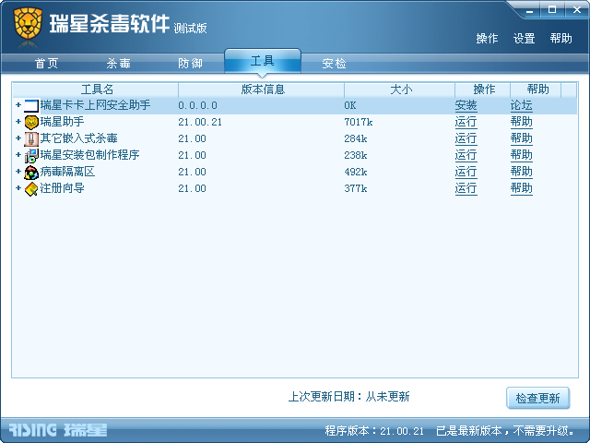
Task: Select the 瑞星助手 name text
Action: (62, 122)
